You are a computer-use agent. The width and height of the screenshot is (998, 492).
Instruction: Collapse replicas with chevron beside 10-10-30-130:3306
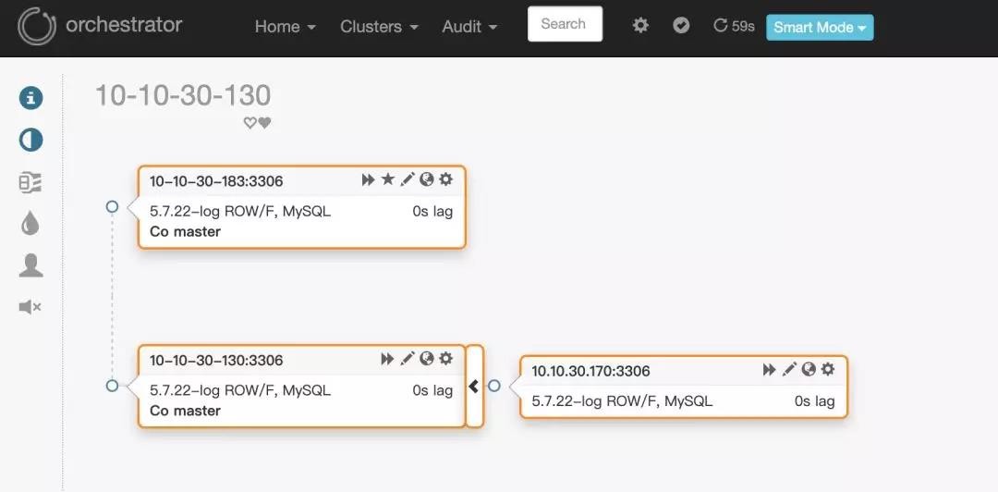point(474,387)
